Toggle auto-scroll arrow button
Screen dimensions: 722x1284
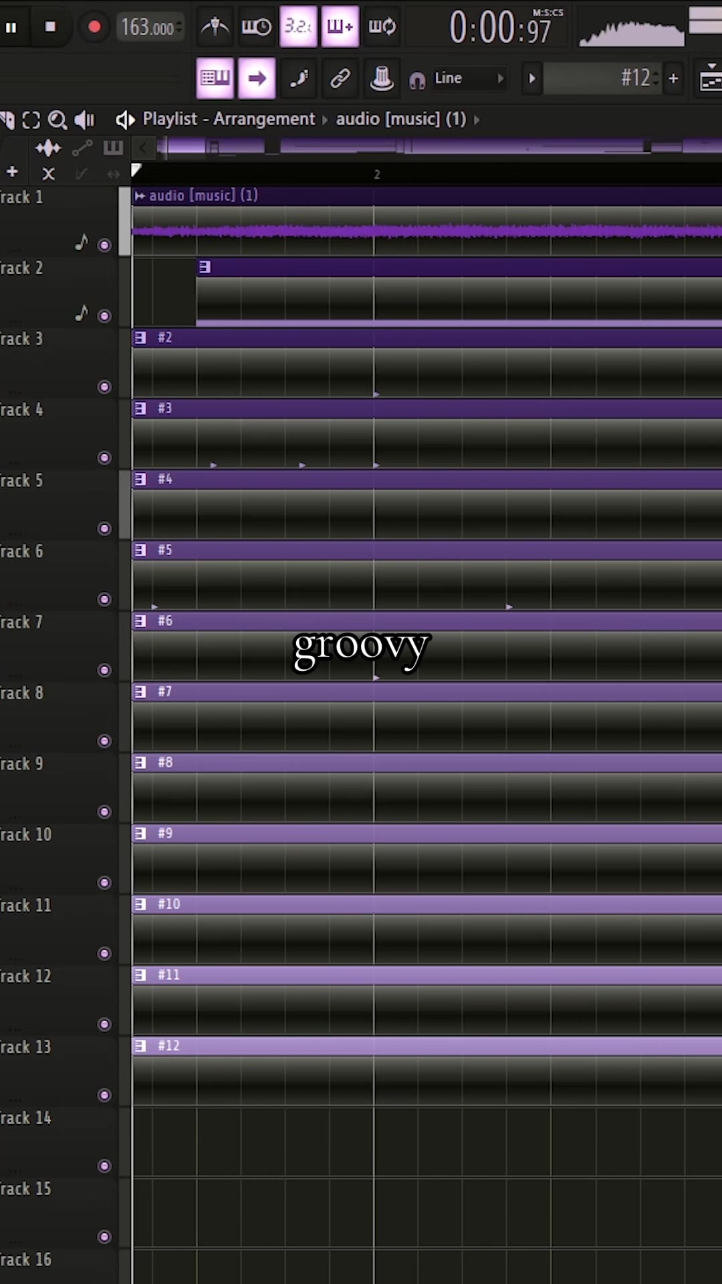tap(257, 78)
